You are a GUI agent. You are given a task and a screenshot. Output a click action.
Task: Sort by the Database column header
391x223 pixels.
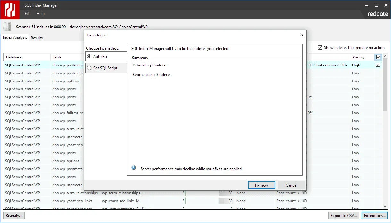pos(27,57)
